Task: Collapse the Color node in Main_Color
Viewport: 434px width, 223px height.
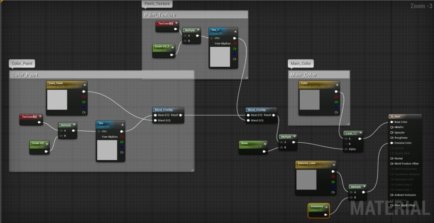Action: click(x=337, y=85)
